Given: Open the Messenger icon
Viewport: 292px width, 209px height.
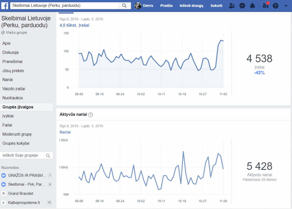Looking at the screenshot, I should tap(242, 6).
